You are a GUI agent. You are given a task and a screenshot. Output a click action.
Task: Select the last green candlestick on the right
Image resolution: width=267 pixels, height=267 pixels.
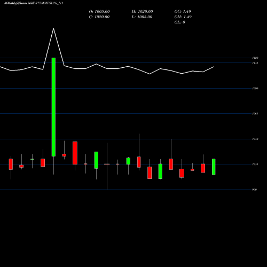pos(214,167)
